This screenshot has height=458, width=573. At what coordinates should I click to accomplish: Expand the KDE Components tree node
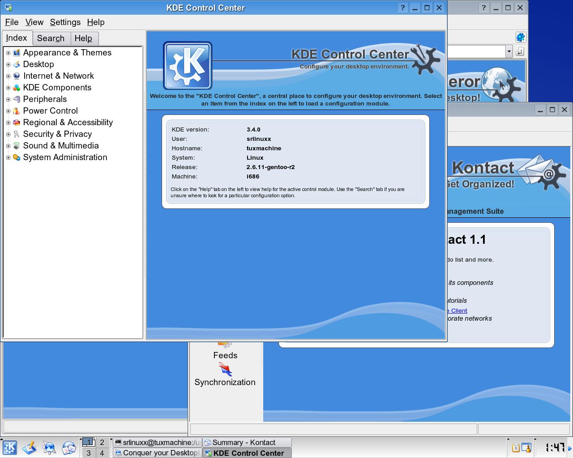tap(8, 88)
